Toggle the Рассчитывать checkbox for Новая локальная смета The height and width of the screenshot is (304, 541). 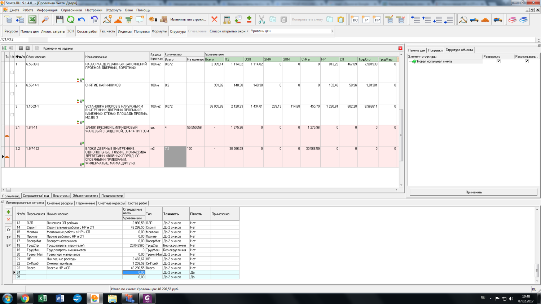527,61
